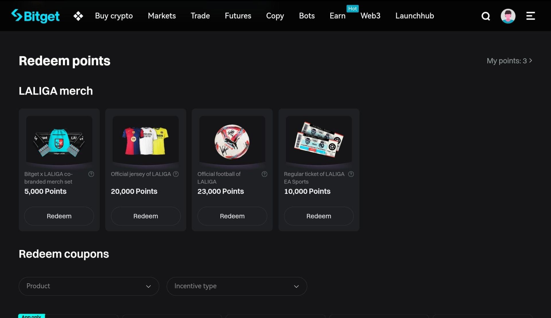Screen dimensions: 551x318
Task: Click the 5,000 Points price text
Action: tap(45, 191)
